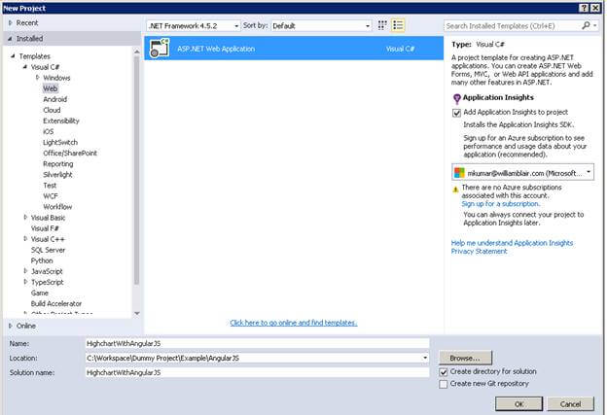This screenshot has height=415, width=607.
Task: Click the template tree scroll up arrow
Action: click(x=136, y=52)
